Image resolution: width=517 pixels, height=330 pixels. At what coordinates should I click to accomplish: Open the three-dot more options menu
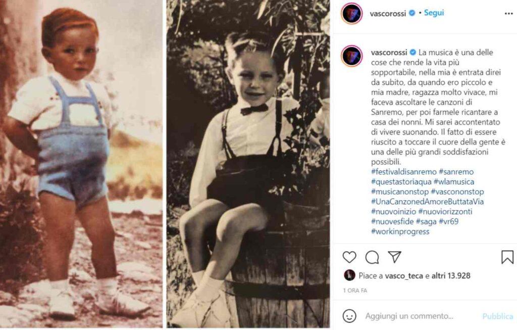point(508,14)
